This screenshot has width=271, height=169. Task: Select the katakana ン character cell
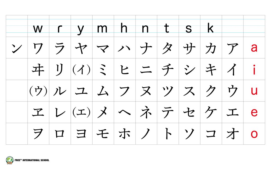[16, 48]
